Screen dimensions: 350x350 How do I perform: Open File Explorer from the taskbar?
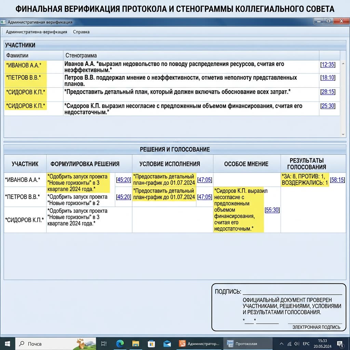pyautogui.click(x=135, y=344)
